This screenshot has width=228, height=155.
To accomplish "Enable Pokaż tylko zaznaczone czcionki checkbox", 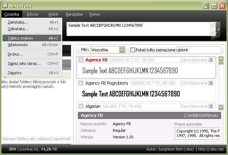I will click(133, 50).
